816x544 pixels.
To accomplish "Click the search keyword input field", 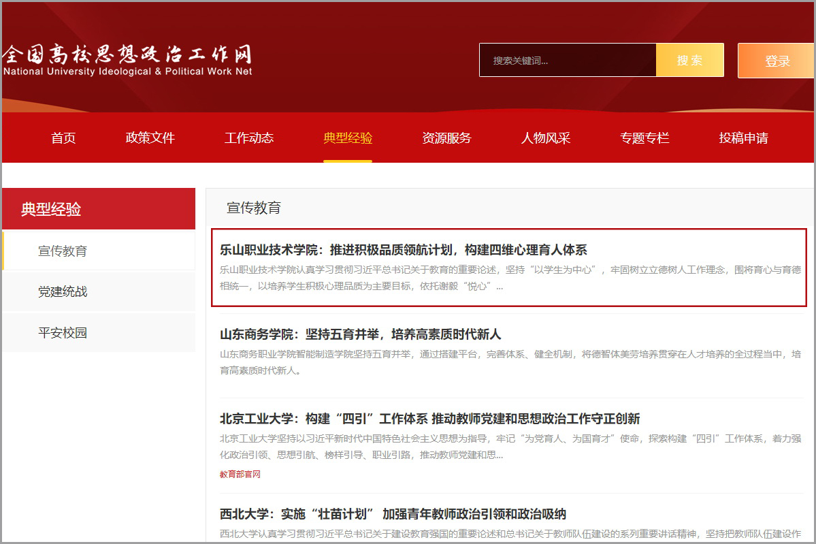I will pyautogui.click(x=567, y=61).
